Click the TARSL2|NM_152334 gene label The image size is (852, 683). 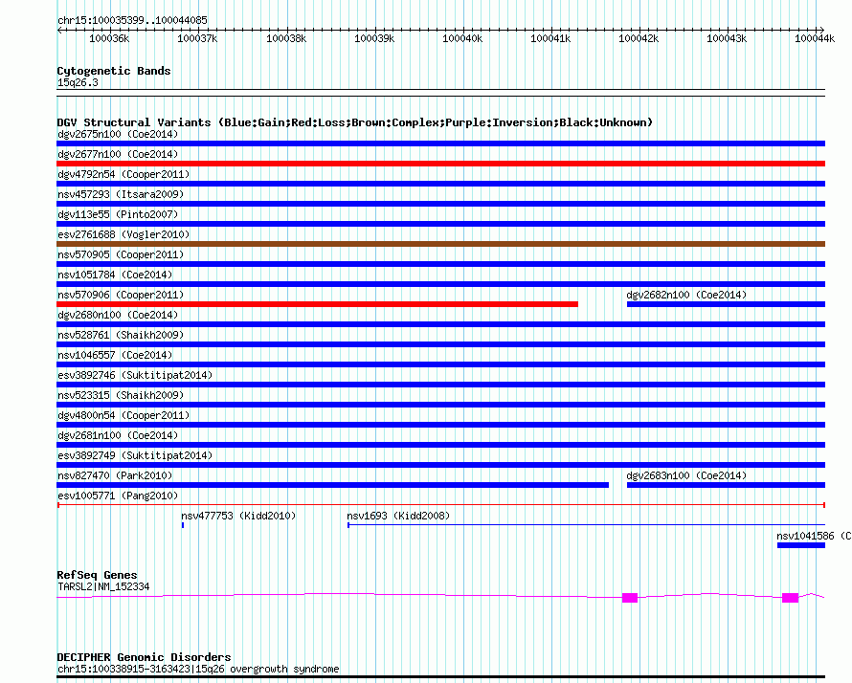(x=103, y=586)
